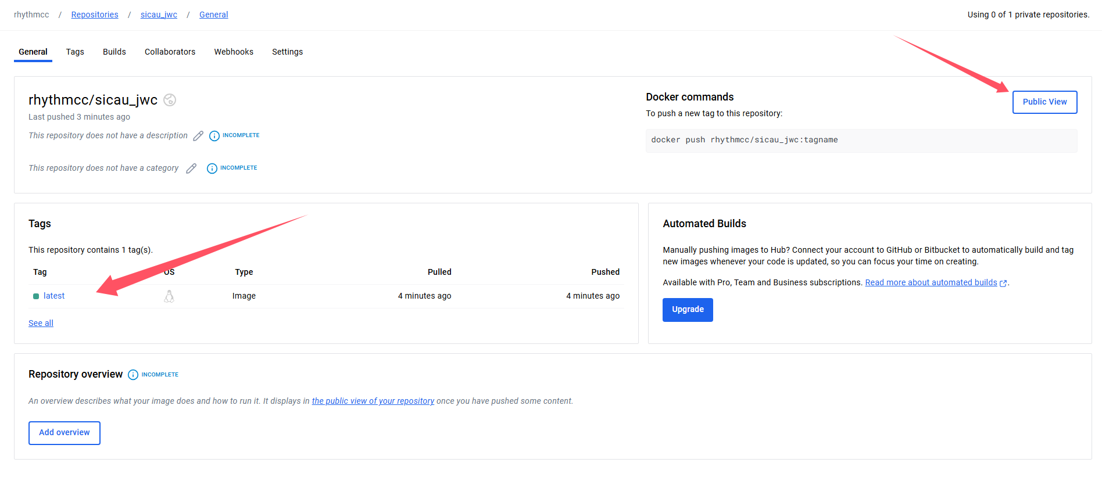Click the rhythmcc/sicau_jwc repository title
1102x477 pixels.
tap(93, 100)
